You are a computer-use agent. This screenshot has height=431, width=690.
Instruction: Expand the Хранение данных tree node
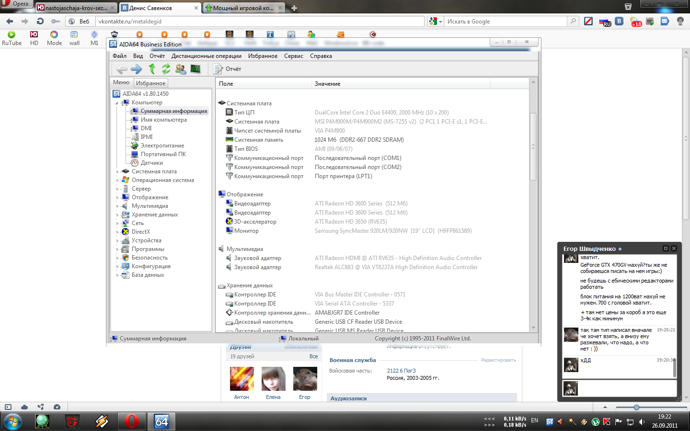116,215
